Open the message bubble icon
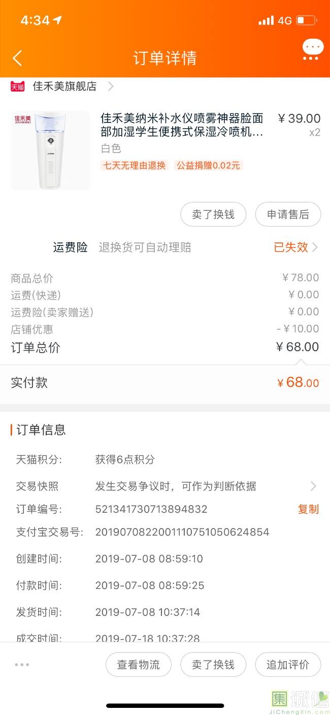The width and height of the screenshot is (330, 715). click(x=312, y=50)
